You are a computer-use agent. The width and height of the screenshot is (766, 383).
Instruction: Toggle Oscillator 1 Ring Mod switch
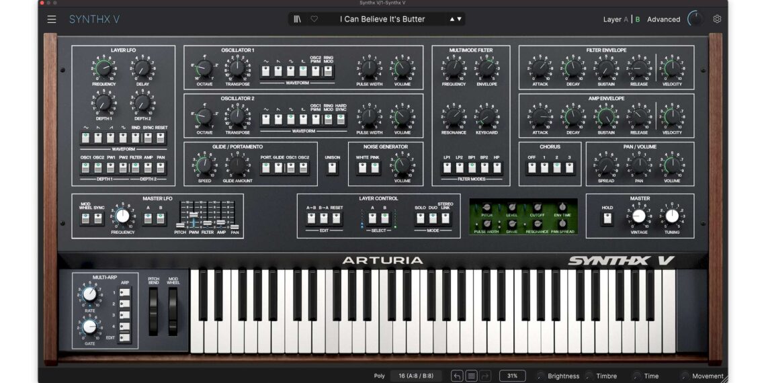coord(328,71)
